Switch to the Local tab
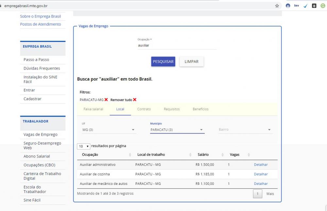 coord(120,109)
